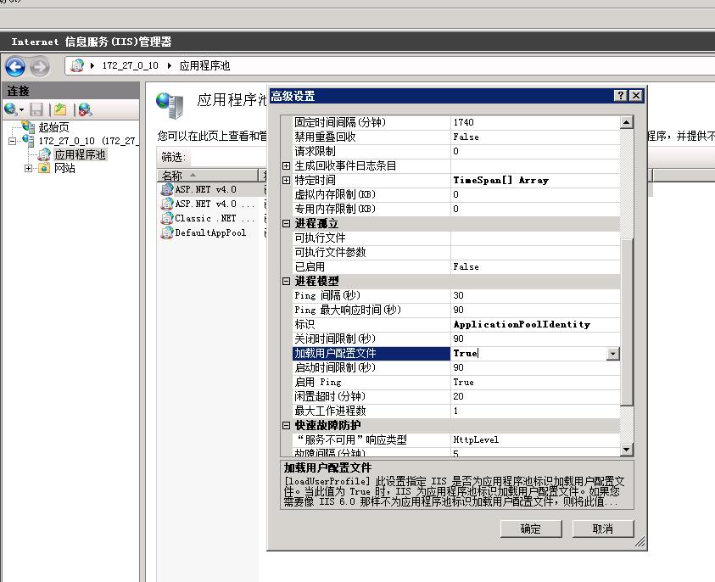Click the 确定 button
The width and height of the screenshot is (715, 582).
coord(530,529)
